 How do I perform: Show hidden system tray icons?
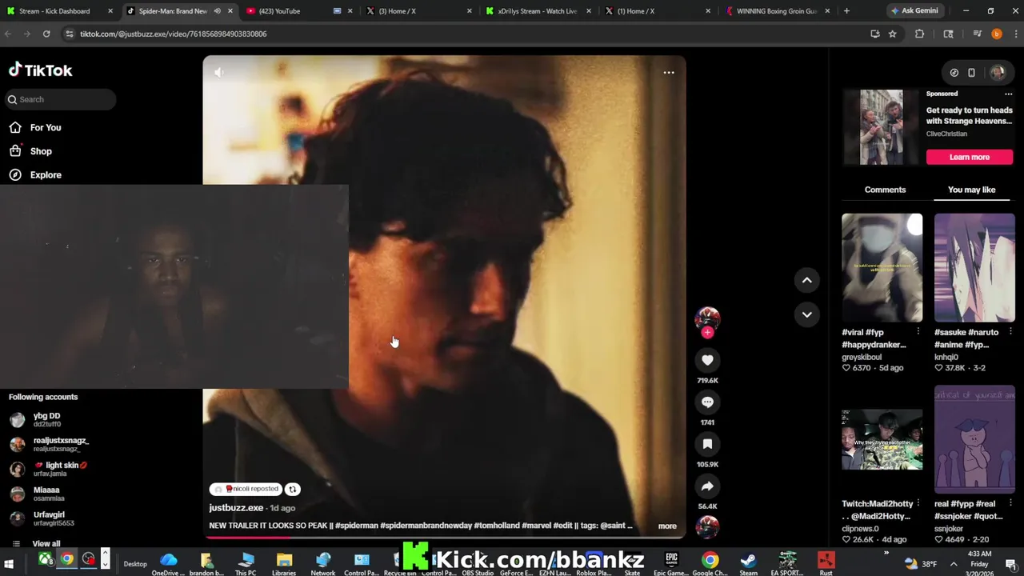coord(953,564)
